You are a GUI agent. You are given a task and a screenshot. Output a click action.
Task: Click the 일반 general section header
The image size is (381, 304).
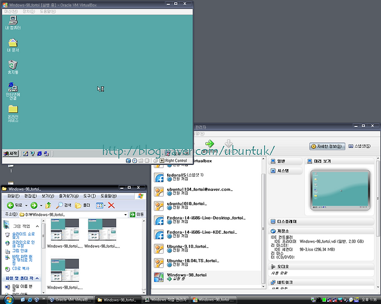point(285,161)
